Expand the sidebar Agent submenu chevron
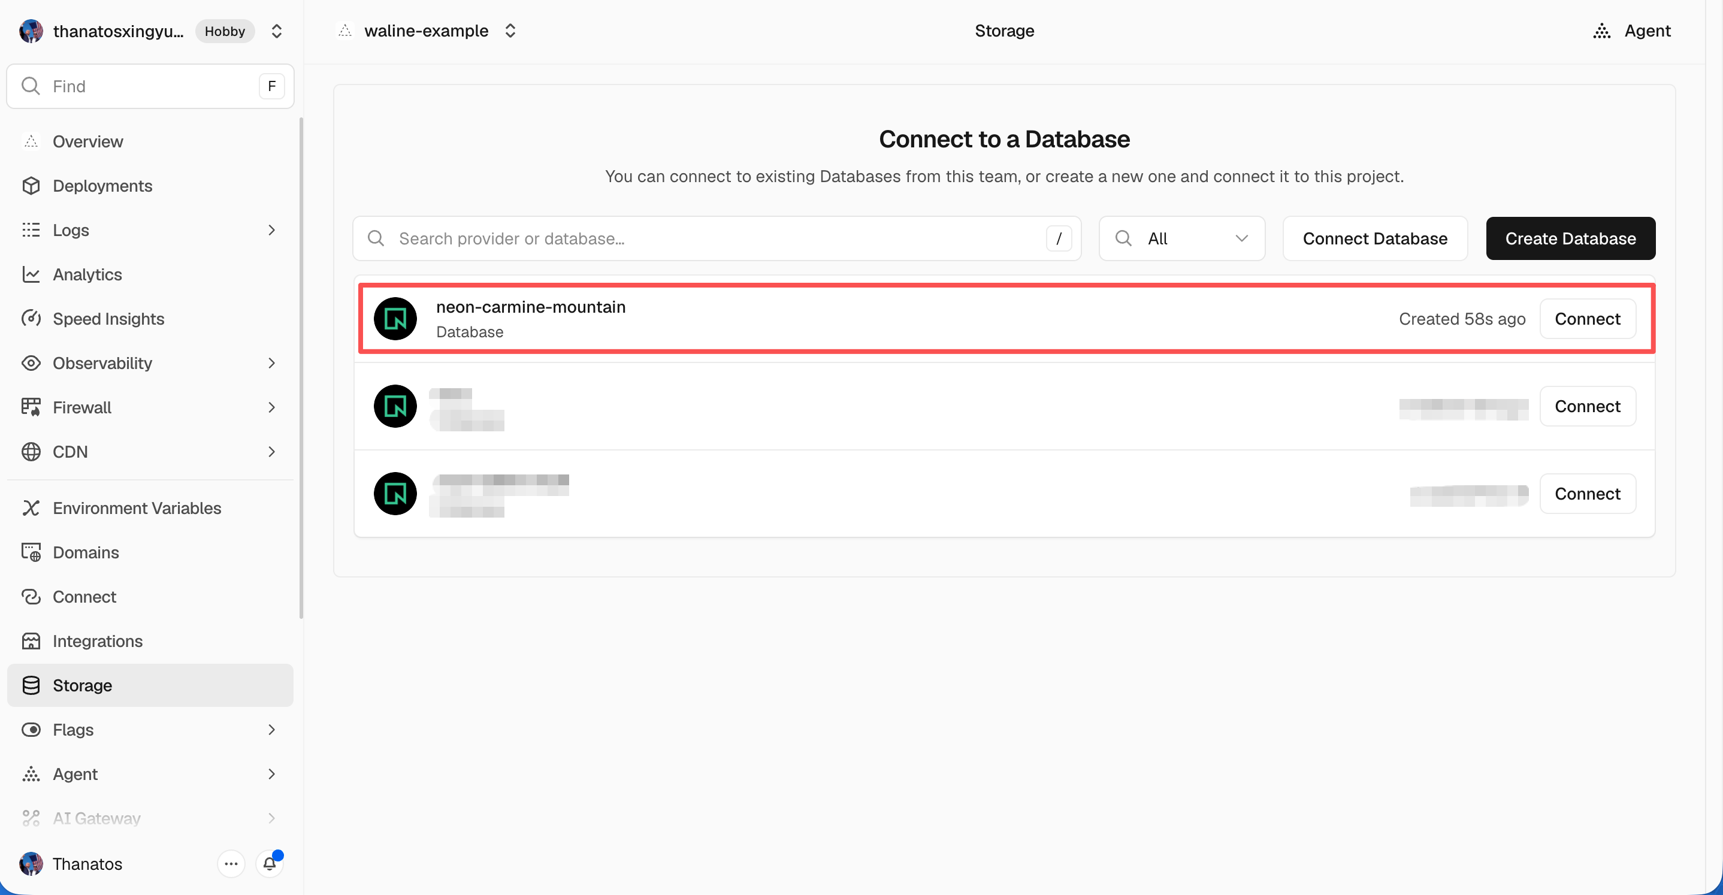The width and height of the screenshot is (1723, 895). [271, 774]
